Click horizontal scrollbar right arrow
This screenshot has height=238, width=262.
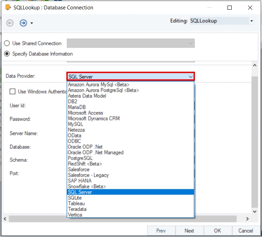[x=247, y=219]
